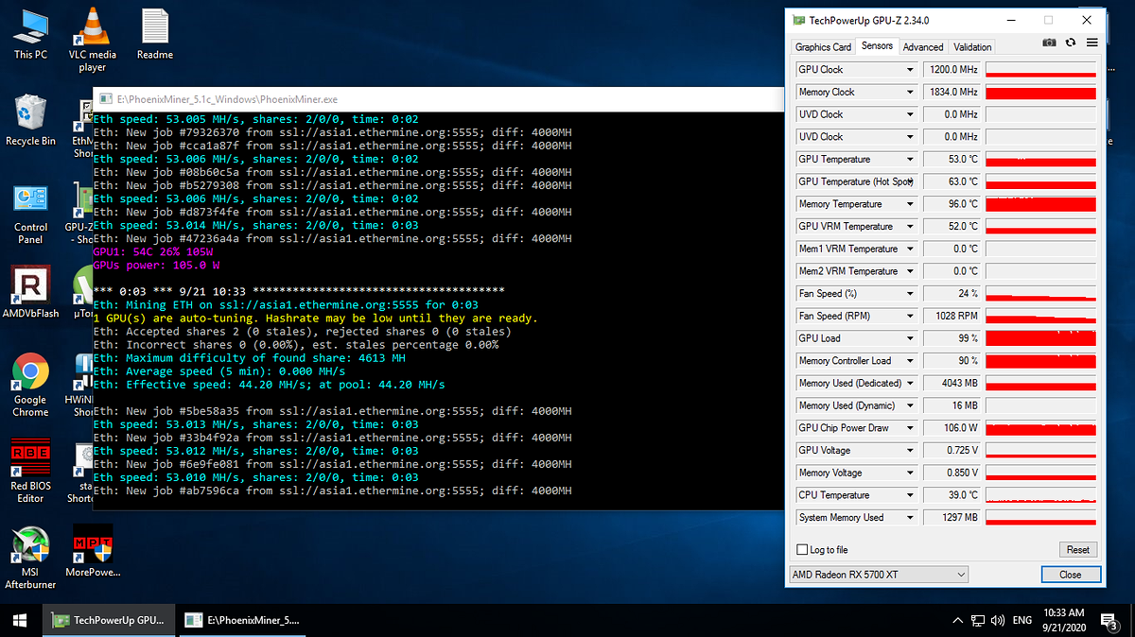The height and width of the screenshot is (637, 1135).
Task: Open the GPU Load sensor dropdown
Action: pos(911,338)
